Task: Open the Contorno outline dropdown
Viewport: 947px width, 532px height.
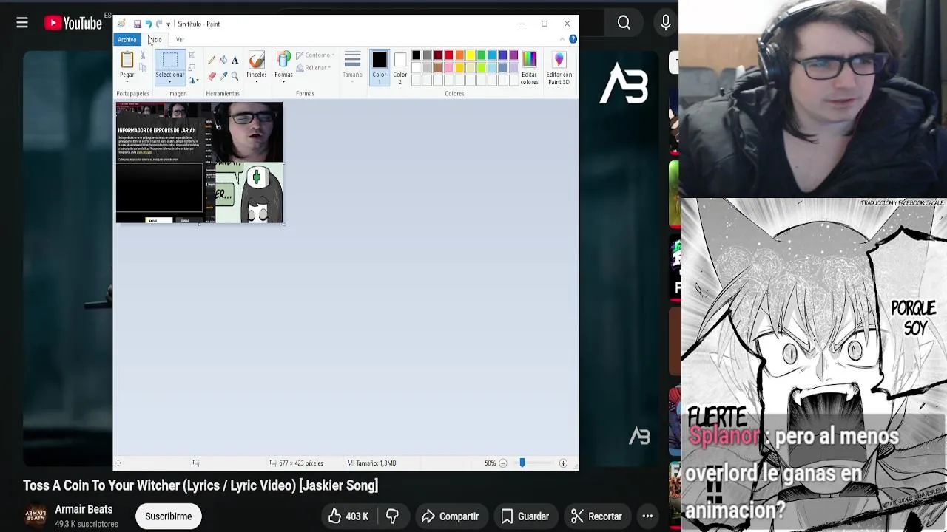Action: click(x=317, y=55)
